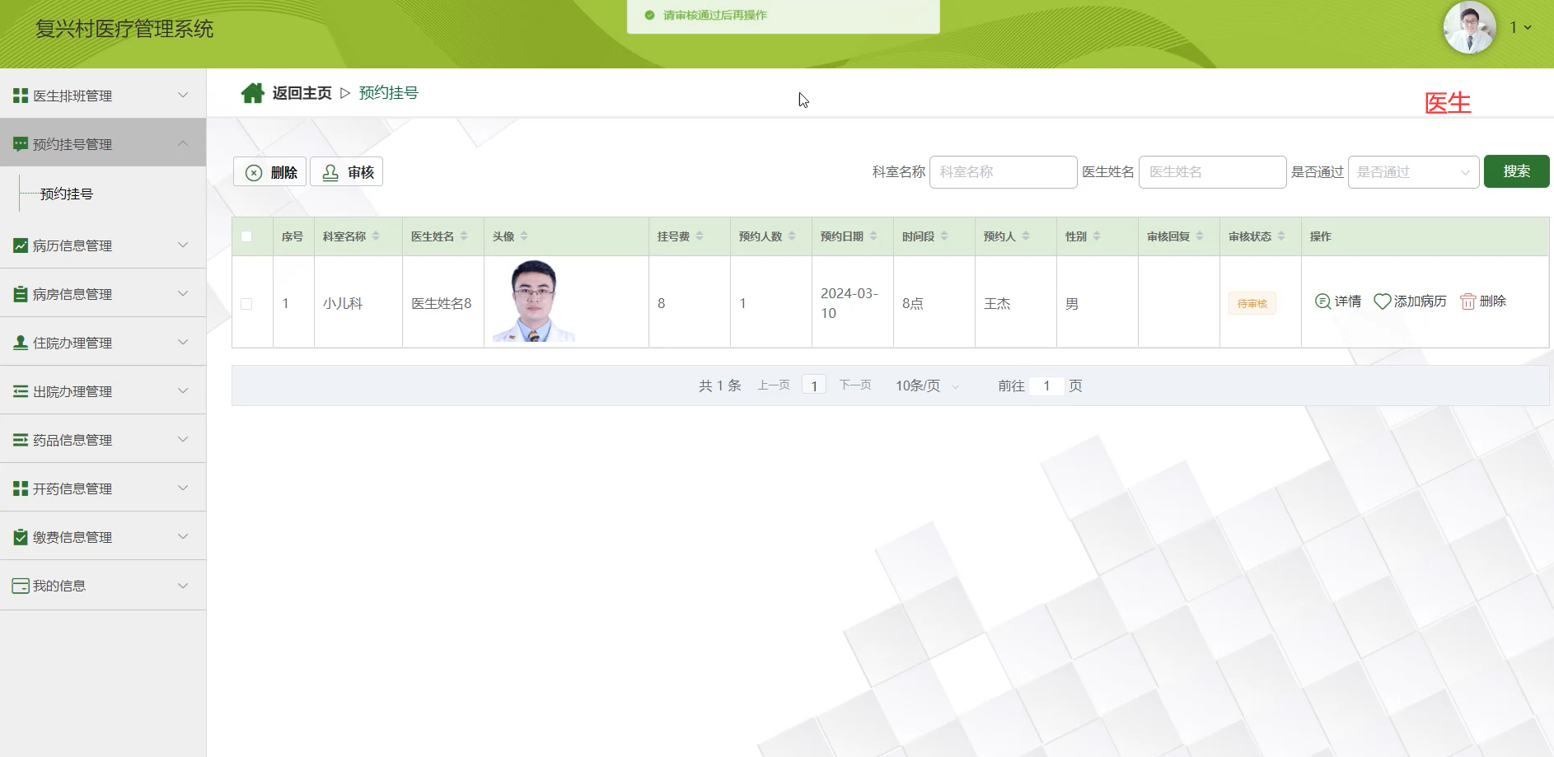Open the user account dropdown arrow

[1528, 27]
